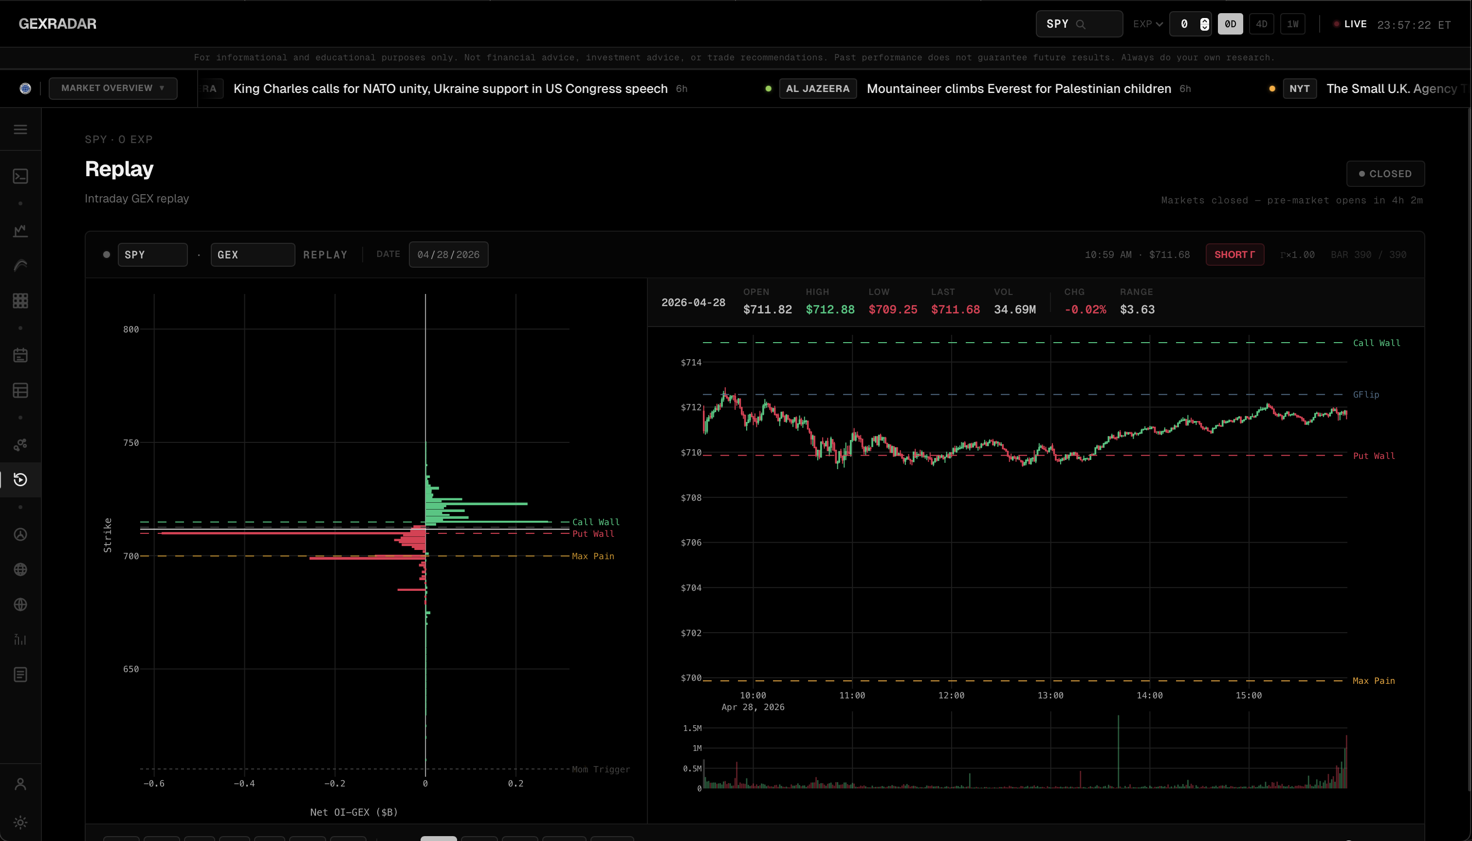The image size is (1472, 841).
Task: Open the bubble cluster sidebar icon
Action: (x=20, y=445)
